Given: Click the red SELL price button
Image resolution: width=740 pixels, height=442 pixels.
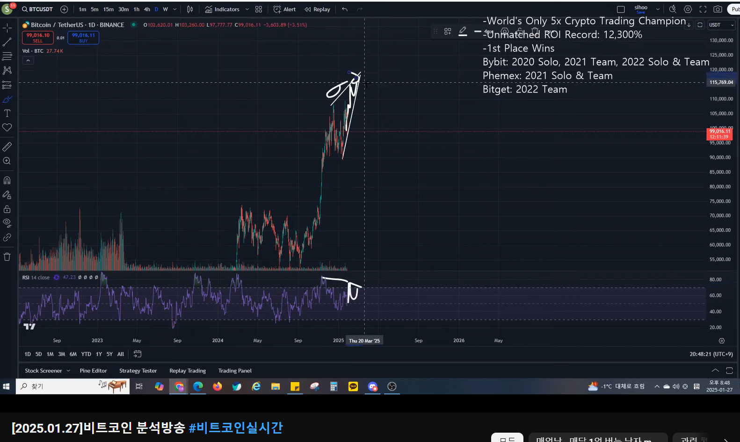Looking at the screenshot, I should pos(38,38).
